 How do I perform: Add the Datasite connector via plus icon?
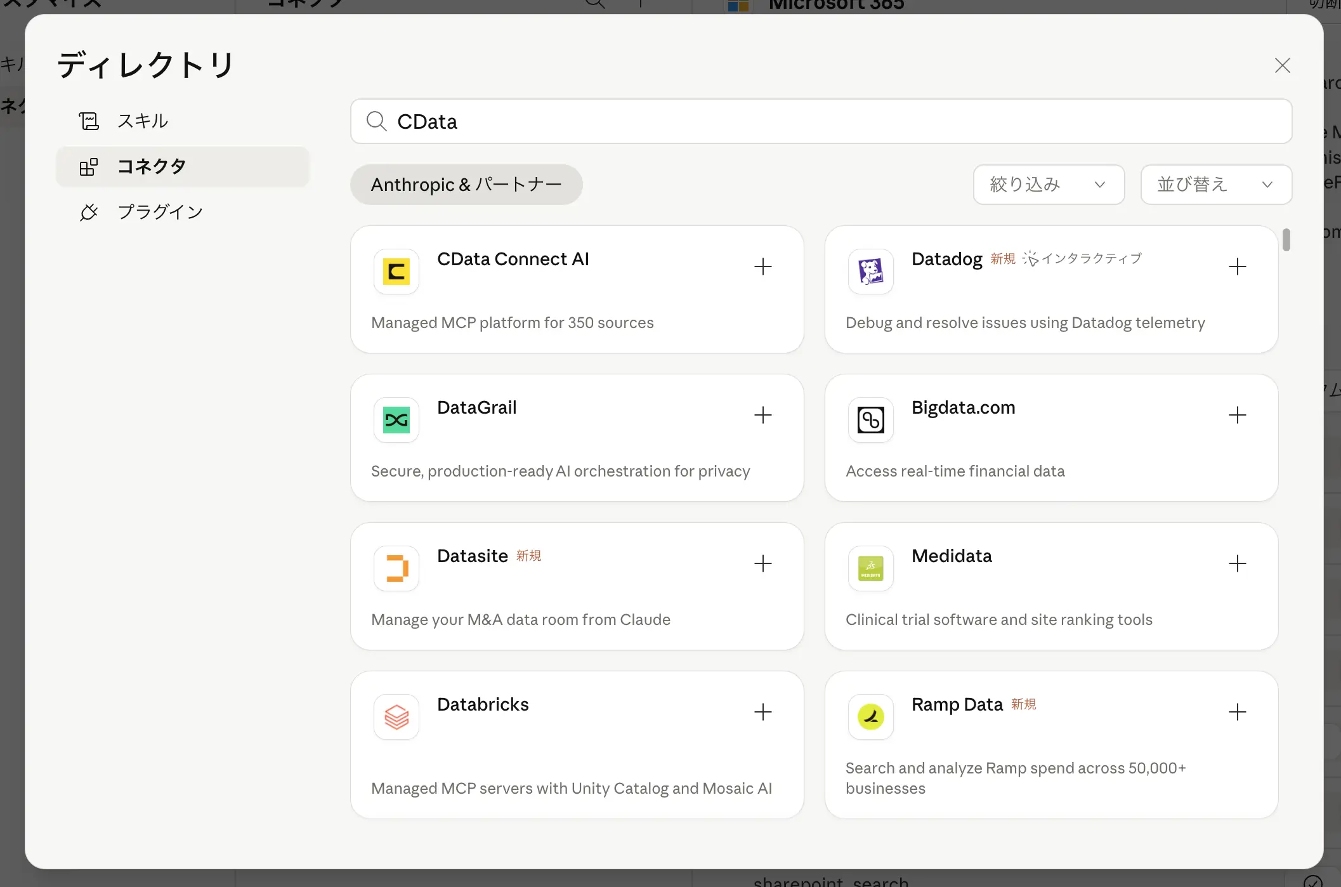pyautogui.click(x=762, y=563)
